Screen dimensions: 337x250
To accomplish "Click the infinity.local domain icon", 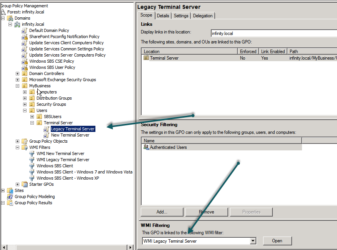I will pyautogui.click(x=17, y=24).
